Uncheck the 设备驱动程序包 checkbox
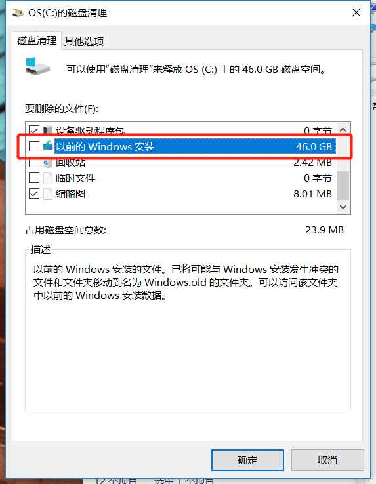 34,131
